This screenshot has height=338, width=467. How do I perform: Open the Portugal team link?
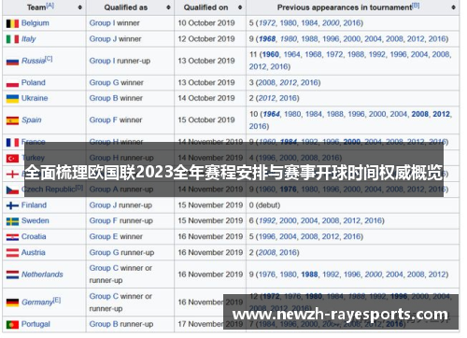point(35,324)
